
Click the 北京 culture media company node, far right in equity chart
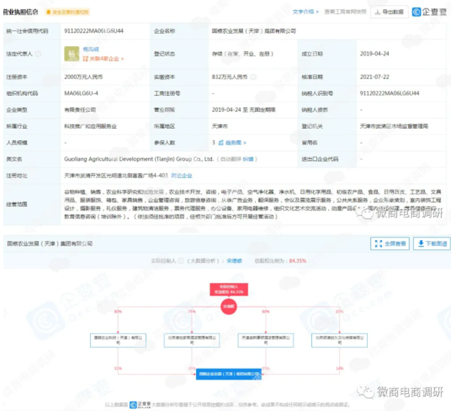tap(340, 341)
